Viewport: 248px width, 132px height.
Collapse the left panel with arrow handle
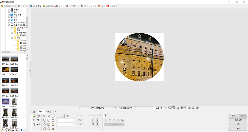click(x=30, y=70)
